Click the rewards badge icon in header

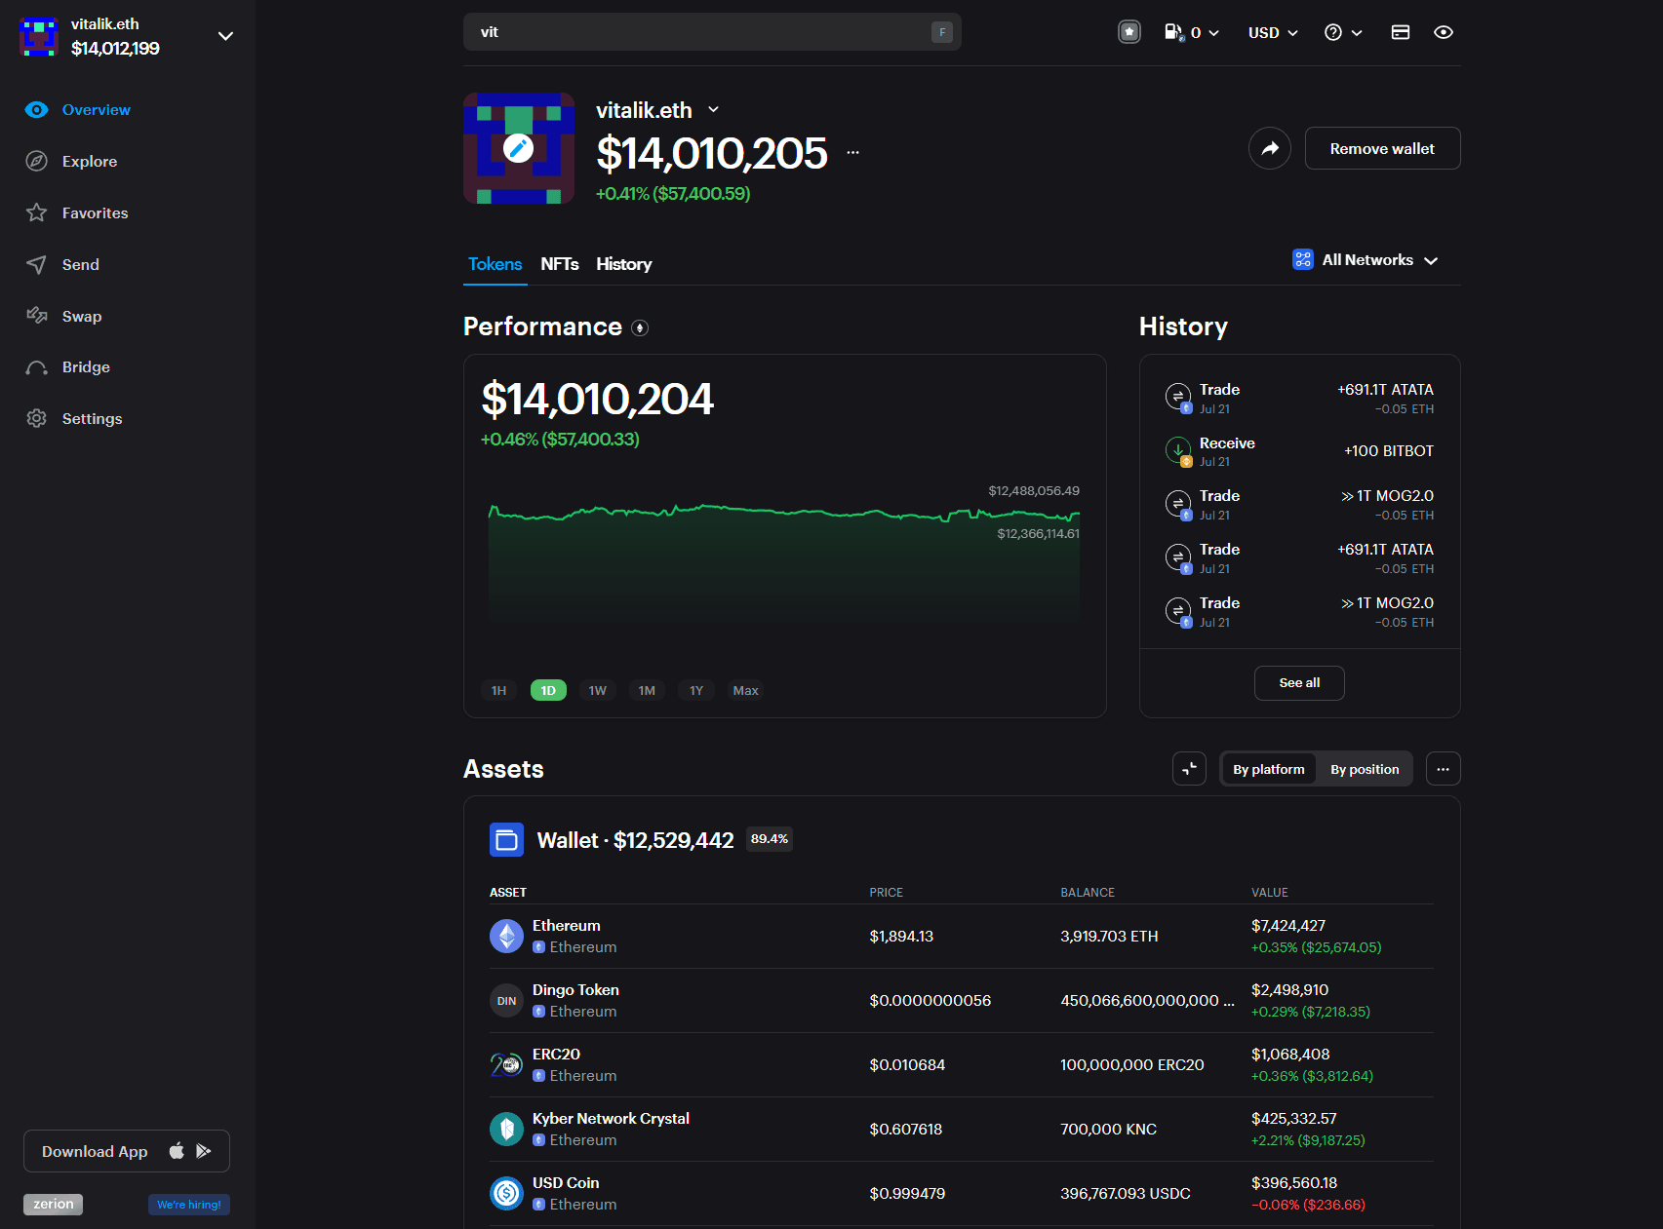click(x=1129, y=32)
